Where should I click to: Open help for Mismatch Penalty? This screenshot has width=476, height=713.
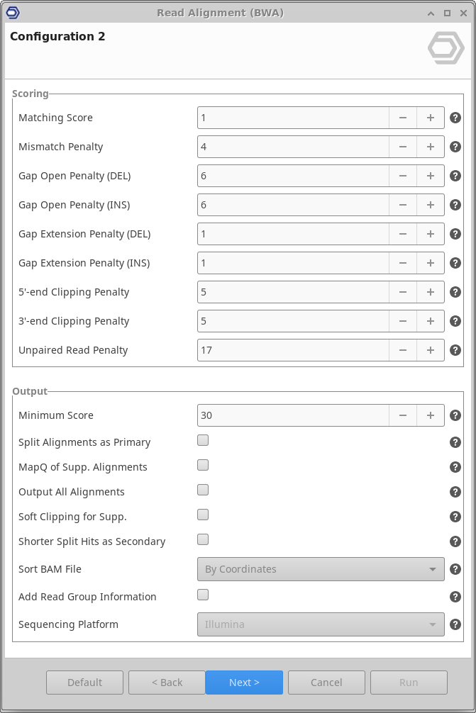pyautogui.click(x=455, y=147)
